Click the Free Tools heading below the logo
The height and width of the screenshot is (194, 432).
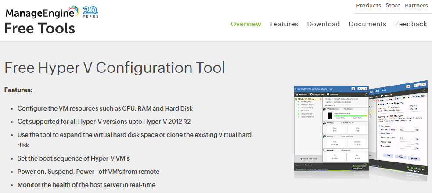point(40,29)
